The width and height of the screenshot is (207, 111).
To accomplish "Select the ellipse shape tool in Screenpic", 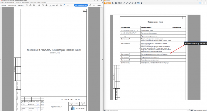I will tap(121, 3).
